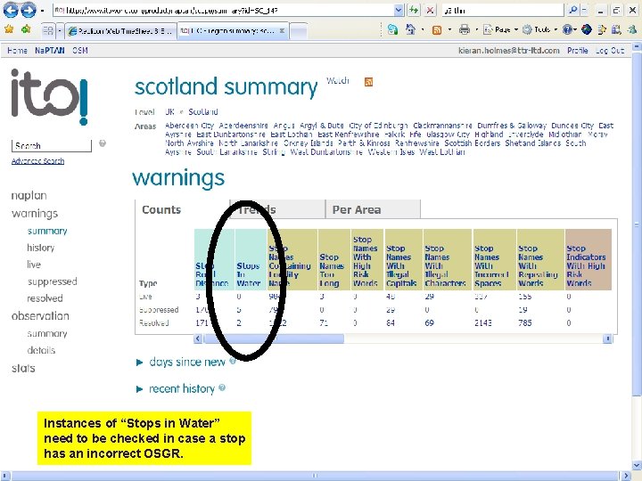
Task: Click the browser Back arrow button
Action: tap(11, 10)
